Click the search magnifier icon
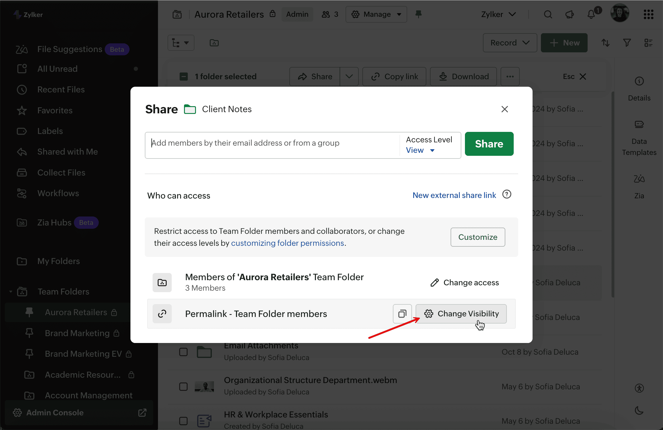This screenshot has height=430, width=663. pos(548,14)
